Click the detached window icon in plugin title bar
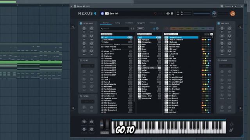 coord(221,6)
